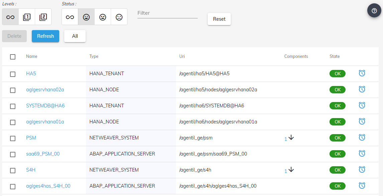This screenshot has height=196, width=383.
Task: Expand components arrow for S4H
Action: (291, 170)
